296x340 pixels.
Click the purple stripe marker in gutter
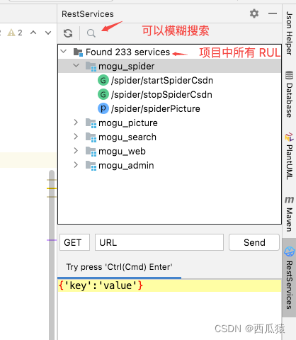52,240
